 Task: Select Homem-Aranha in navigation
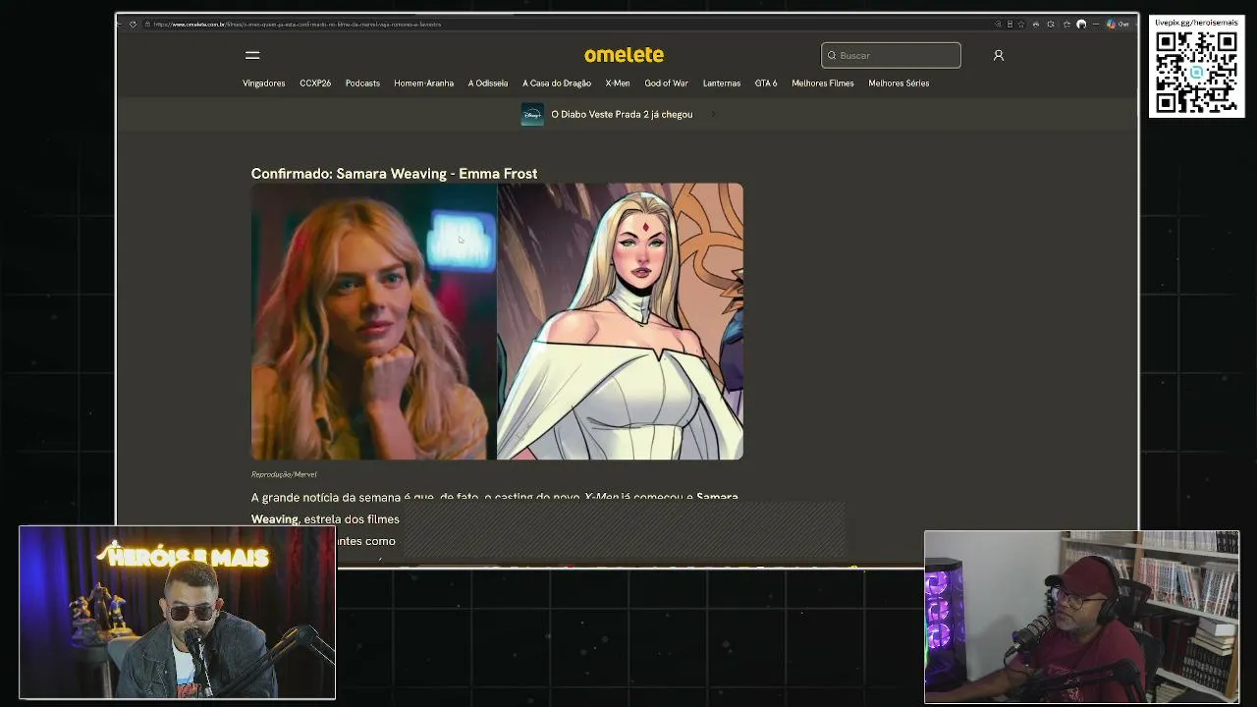[423, 83]
